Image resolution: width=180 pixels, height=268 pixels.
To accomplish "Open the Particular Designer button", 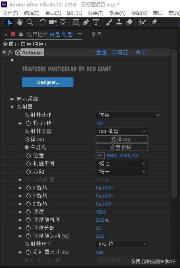I will pos(48,82).
